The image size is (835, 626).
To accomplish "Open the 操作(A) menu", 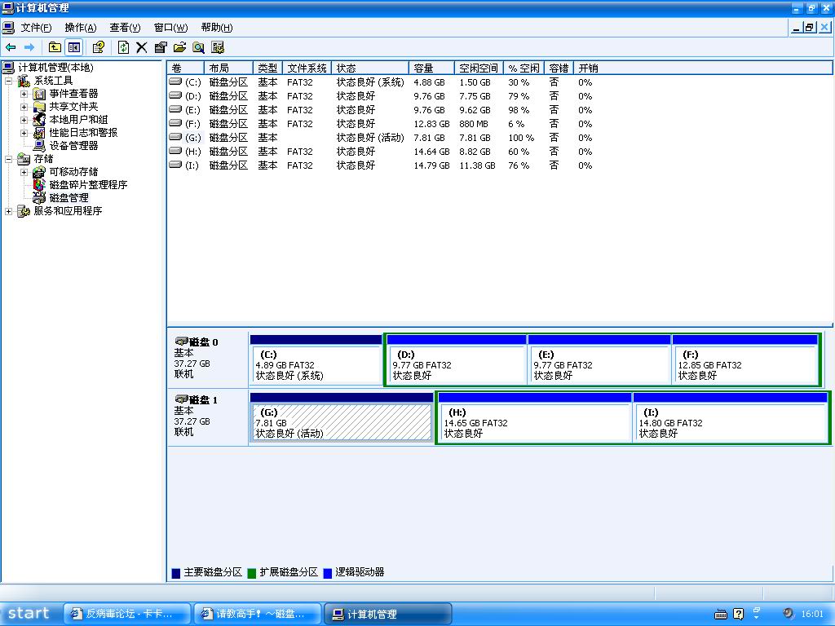I will tap(80, 28).
